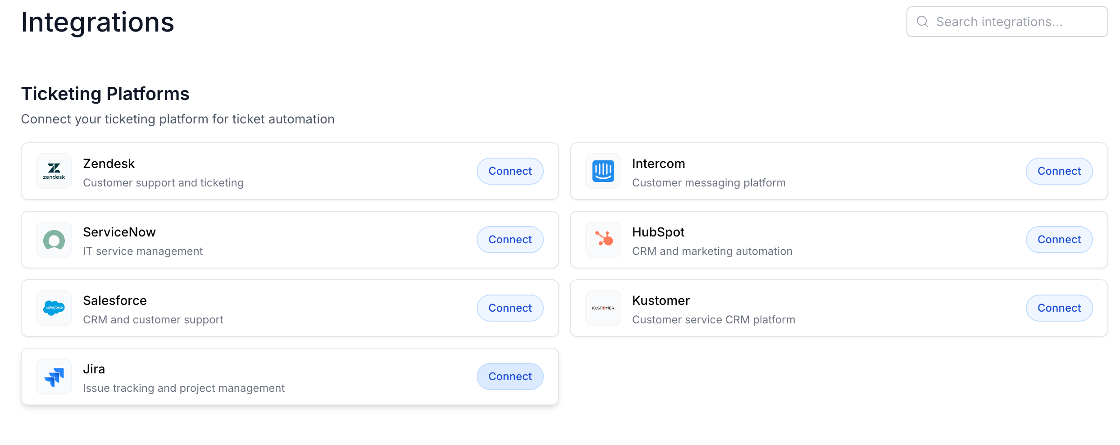
Task: Click 'Customer service CRM platform' description
Action: point(714,320)
